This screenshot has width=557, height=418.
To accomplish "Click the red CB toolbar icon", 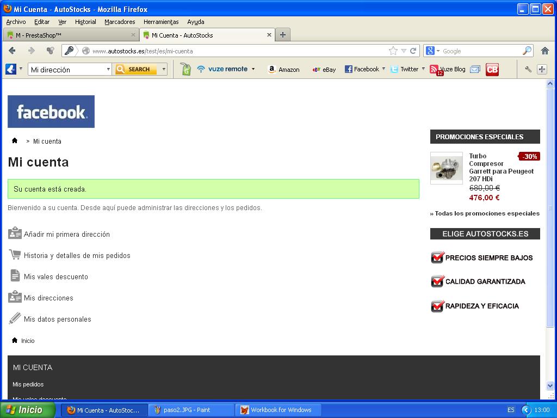I will coord(492,69).
